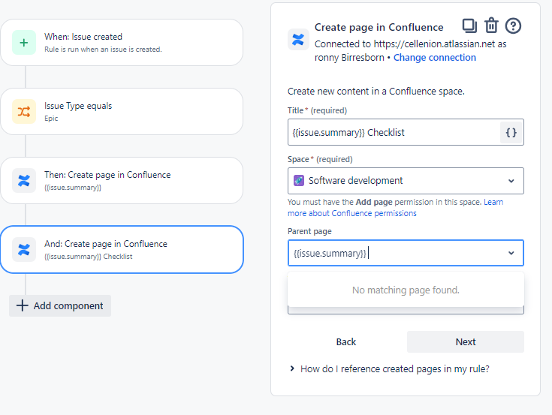
Task: Click the Add component button
Action: point(60,305)
